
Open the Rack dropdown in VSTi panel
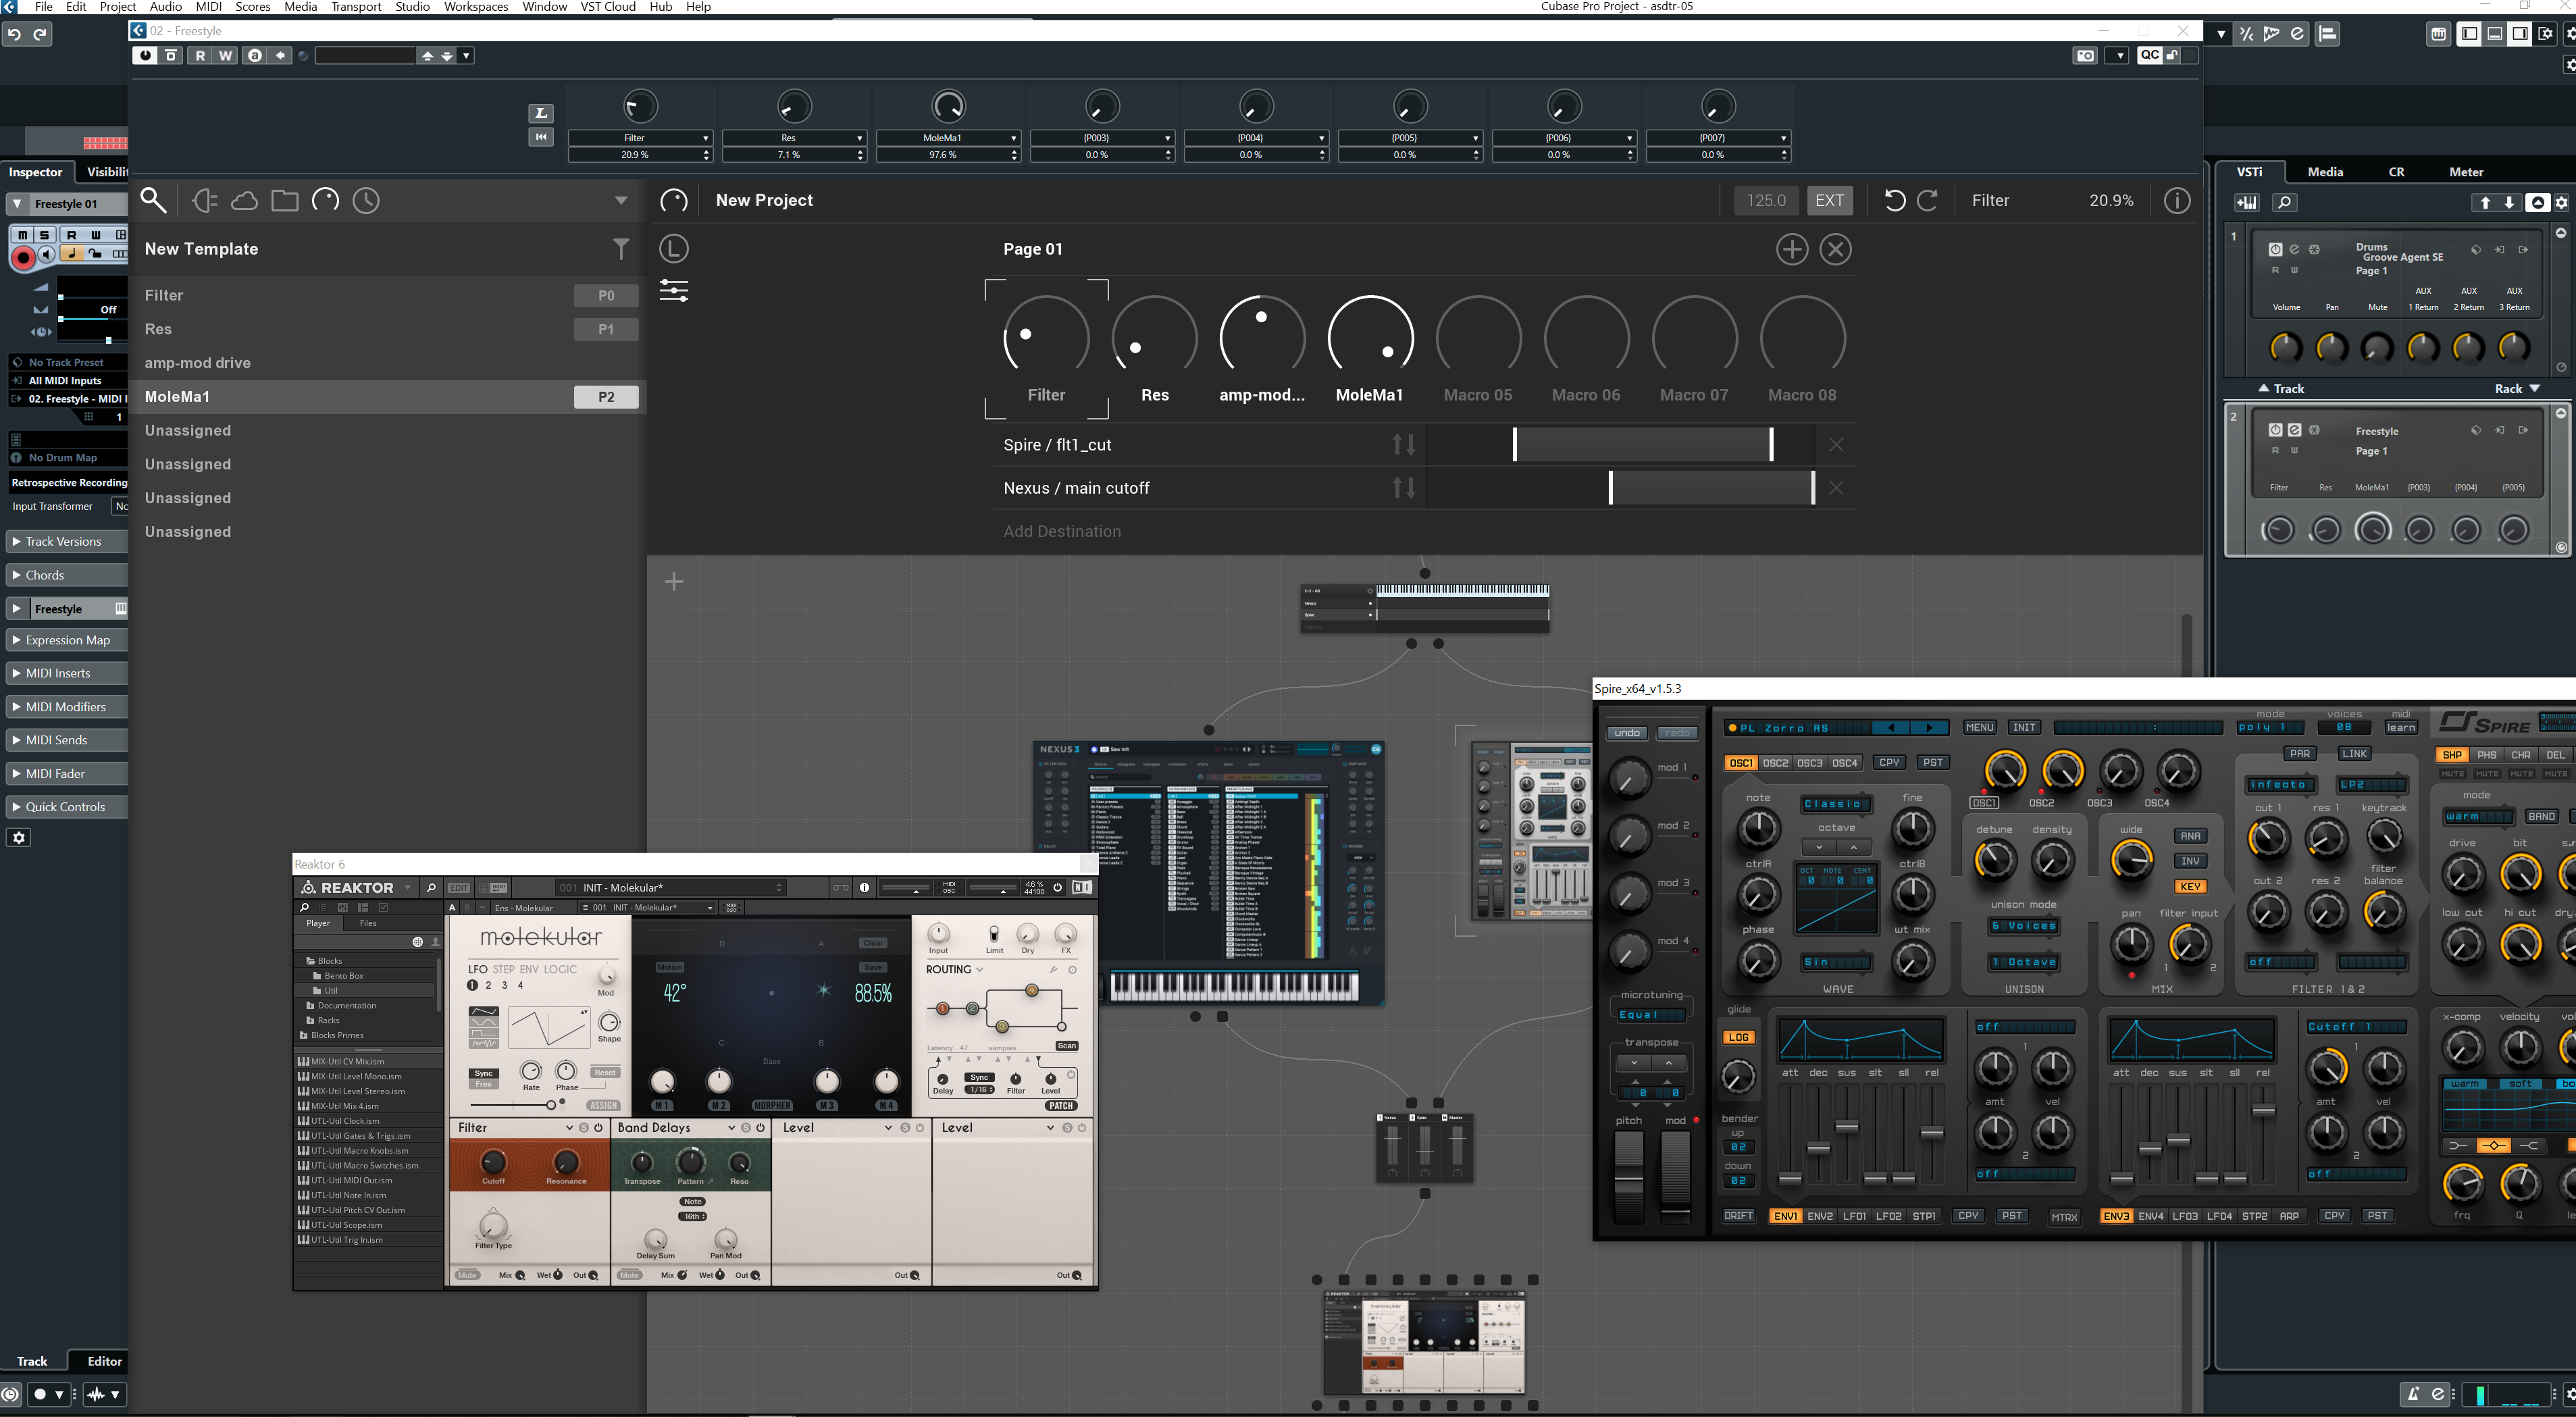point(2516,389)
